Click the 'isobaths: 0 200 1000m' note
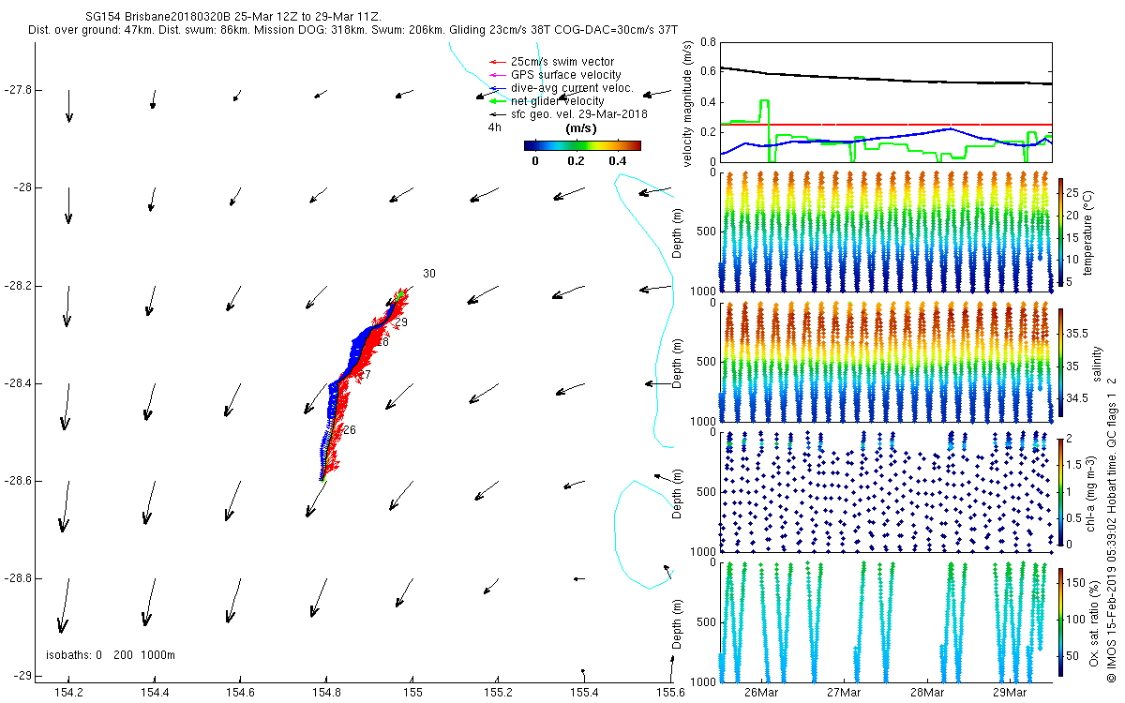Viewport: 1125px width, 703px height. (x=111, y=655)
